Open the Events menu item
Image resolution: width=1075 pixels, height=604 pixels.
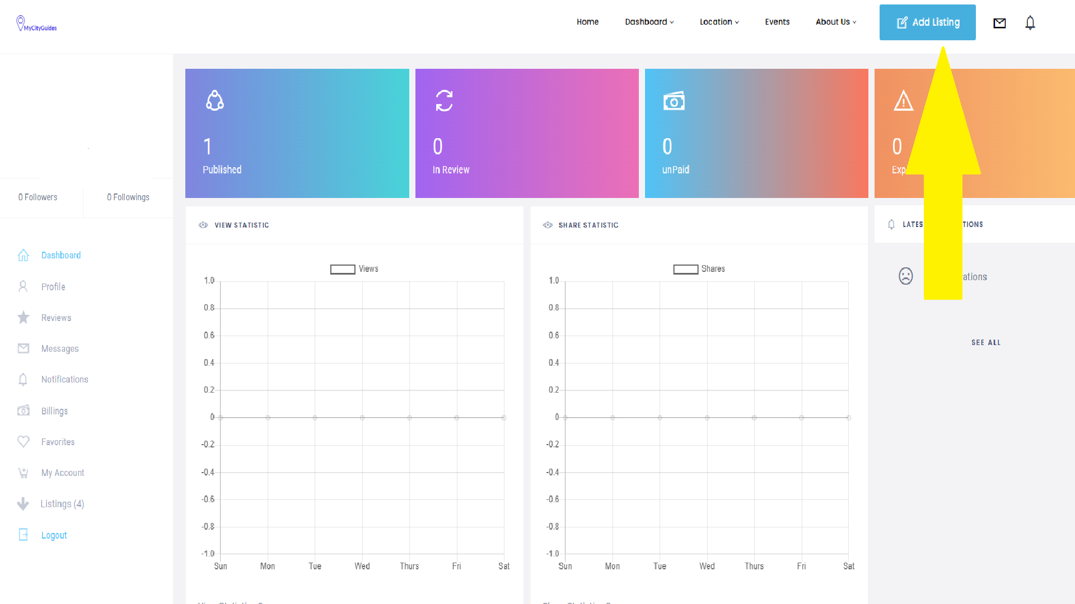(777, 22)
